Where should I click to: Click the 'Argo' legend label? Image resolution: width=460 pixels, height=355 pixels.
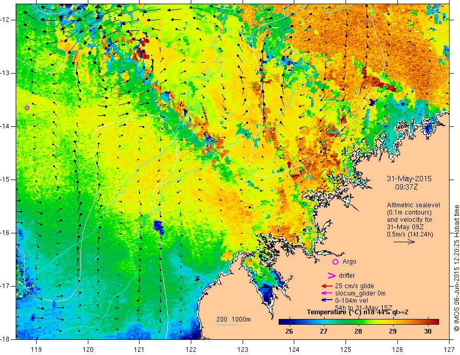coord(349,262)
